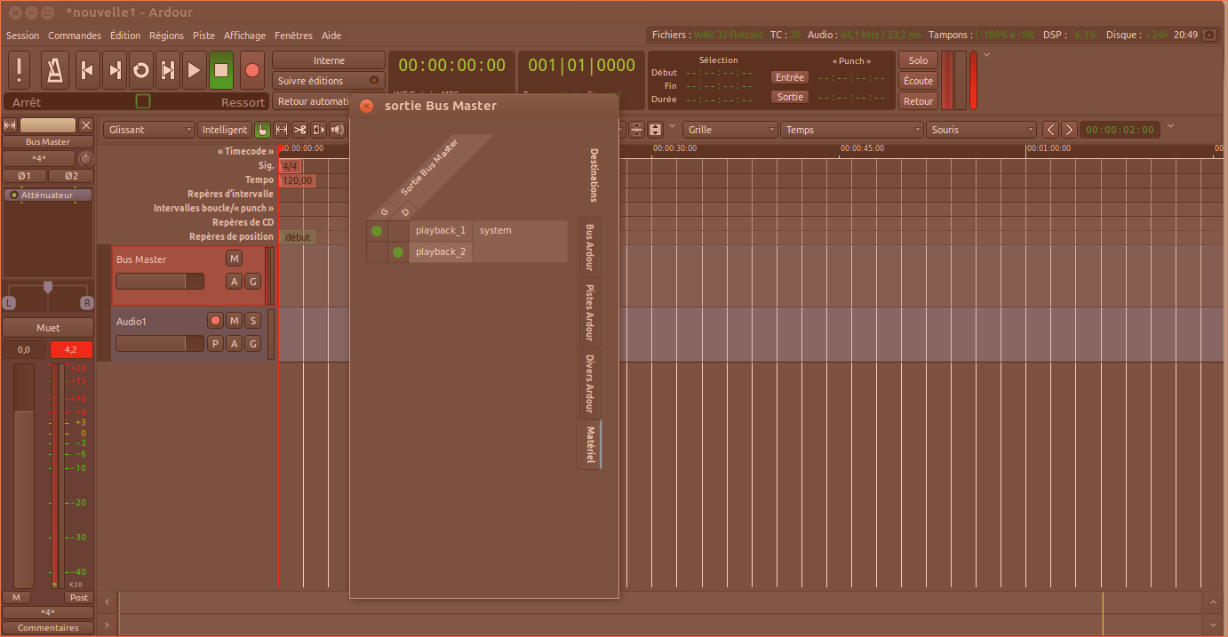Click the panic exclamation mark button
1228x637 pixels.
(x=20, y=70)
